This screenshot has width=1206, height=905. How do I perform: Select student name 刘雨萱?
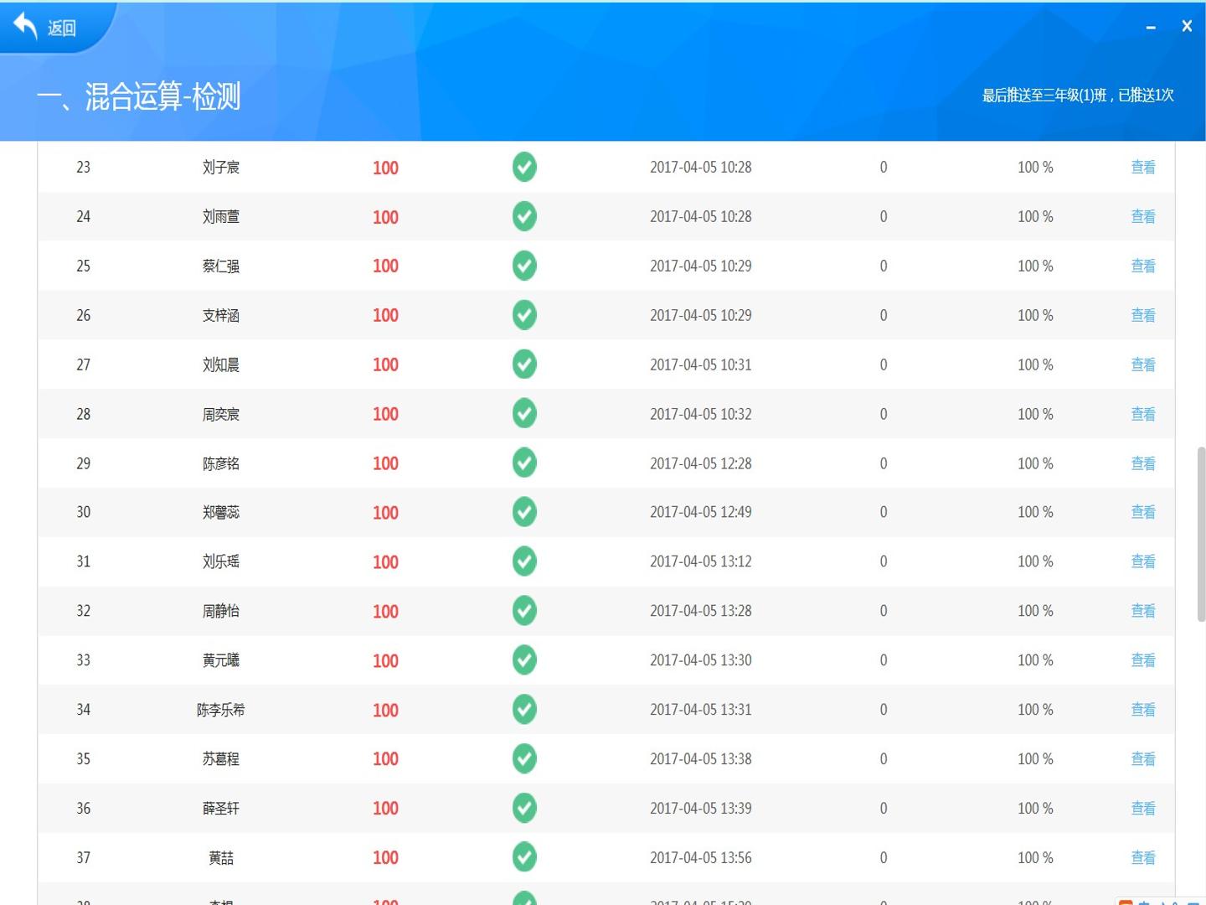(221, 217)
